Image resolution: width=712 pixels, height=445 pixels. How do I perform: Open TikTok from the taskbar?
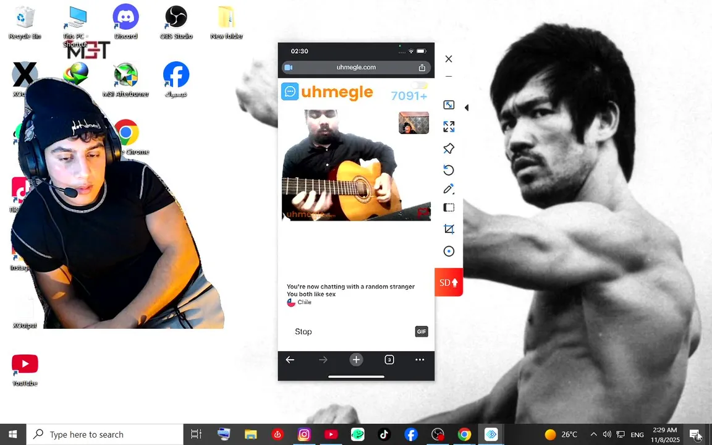pyautogui.click(x=384, y=434)
